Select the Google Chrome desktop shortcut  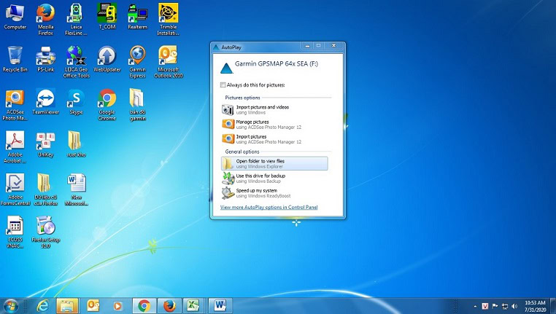point(107,105)
